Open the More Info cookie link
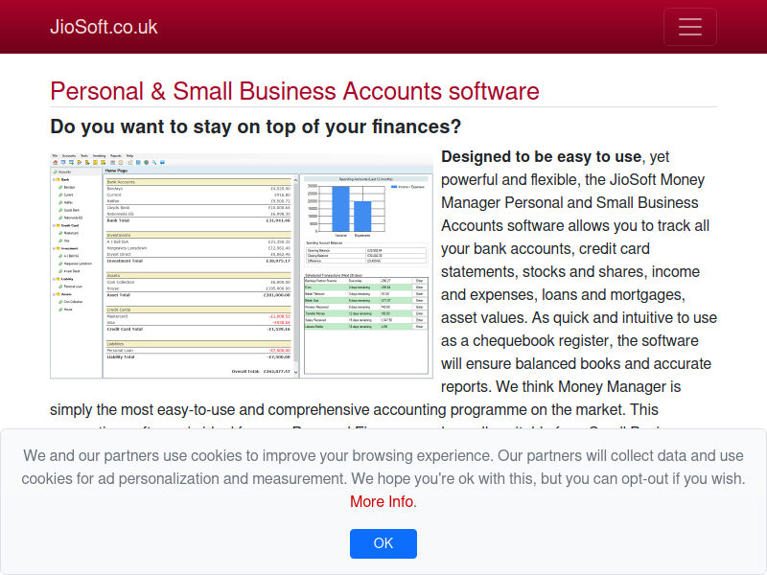This screenshot has width=767, height=575. [x=382, y=501]
